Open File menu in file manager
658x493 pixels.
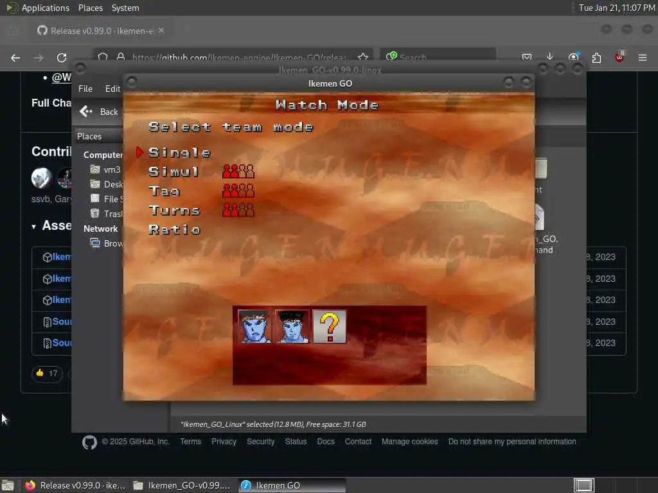point(85,89)
